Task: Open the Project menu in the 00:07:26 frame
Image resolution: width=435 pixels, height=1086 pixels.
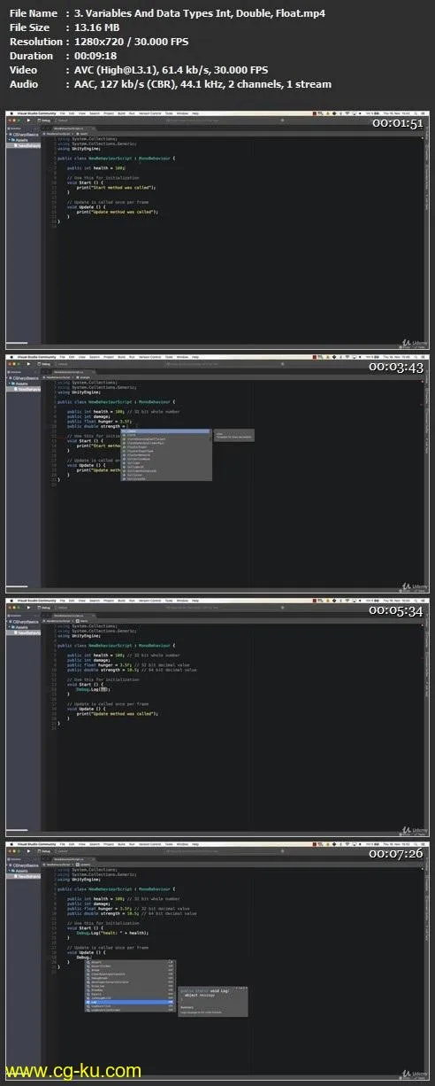Action: click(109, 844)
